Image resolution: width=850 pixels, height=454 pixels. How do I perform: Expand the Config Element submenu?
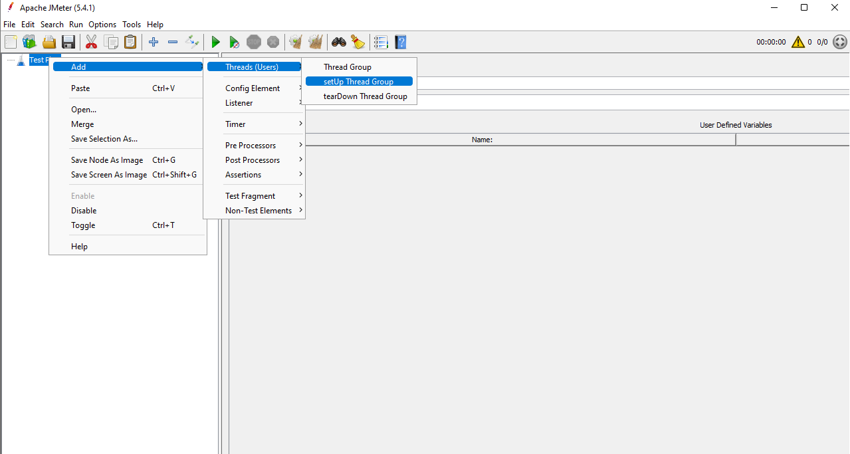pyautogui.click(x=253, y=88)
